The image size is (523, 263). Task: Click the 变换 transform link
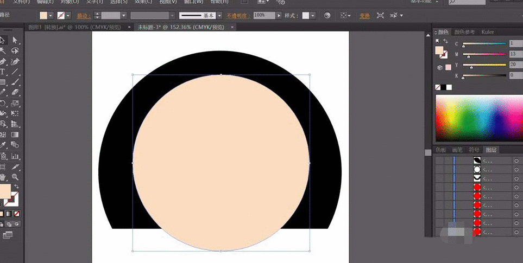click(363, 16)
